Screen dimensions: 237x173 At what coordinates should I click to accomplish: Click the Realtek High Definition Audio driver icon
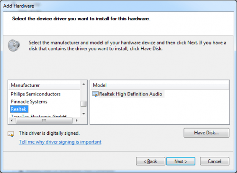tap(95, 94)
